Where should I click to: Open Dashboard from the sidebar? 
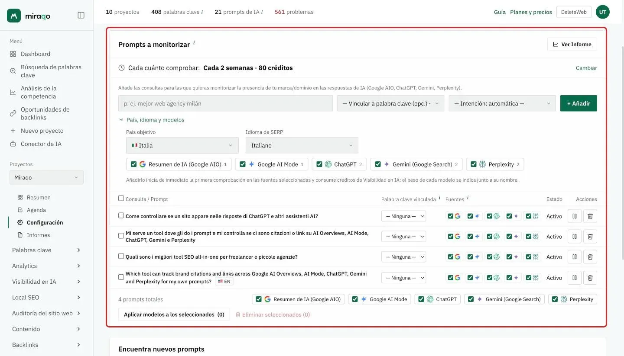[x=35, y=54]
